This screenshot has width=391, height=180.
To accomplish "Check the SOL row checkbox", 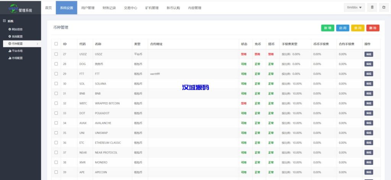I will click(56, 84).
